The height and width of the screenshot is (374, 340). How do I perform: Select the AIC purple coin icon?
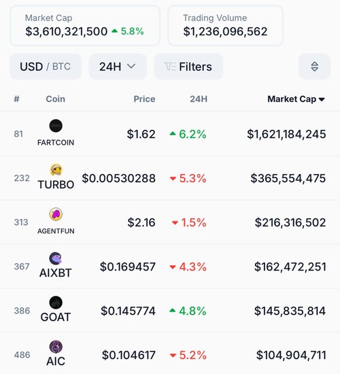coord(56,347)
